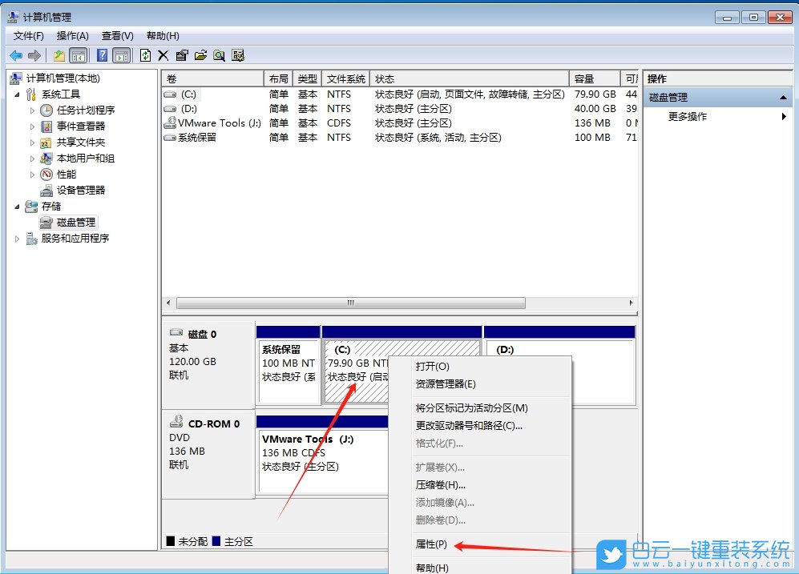799x574 pixels.
Task: Open the Help icon in the toolbar
Action: (103, 54)
